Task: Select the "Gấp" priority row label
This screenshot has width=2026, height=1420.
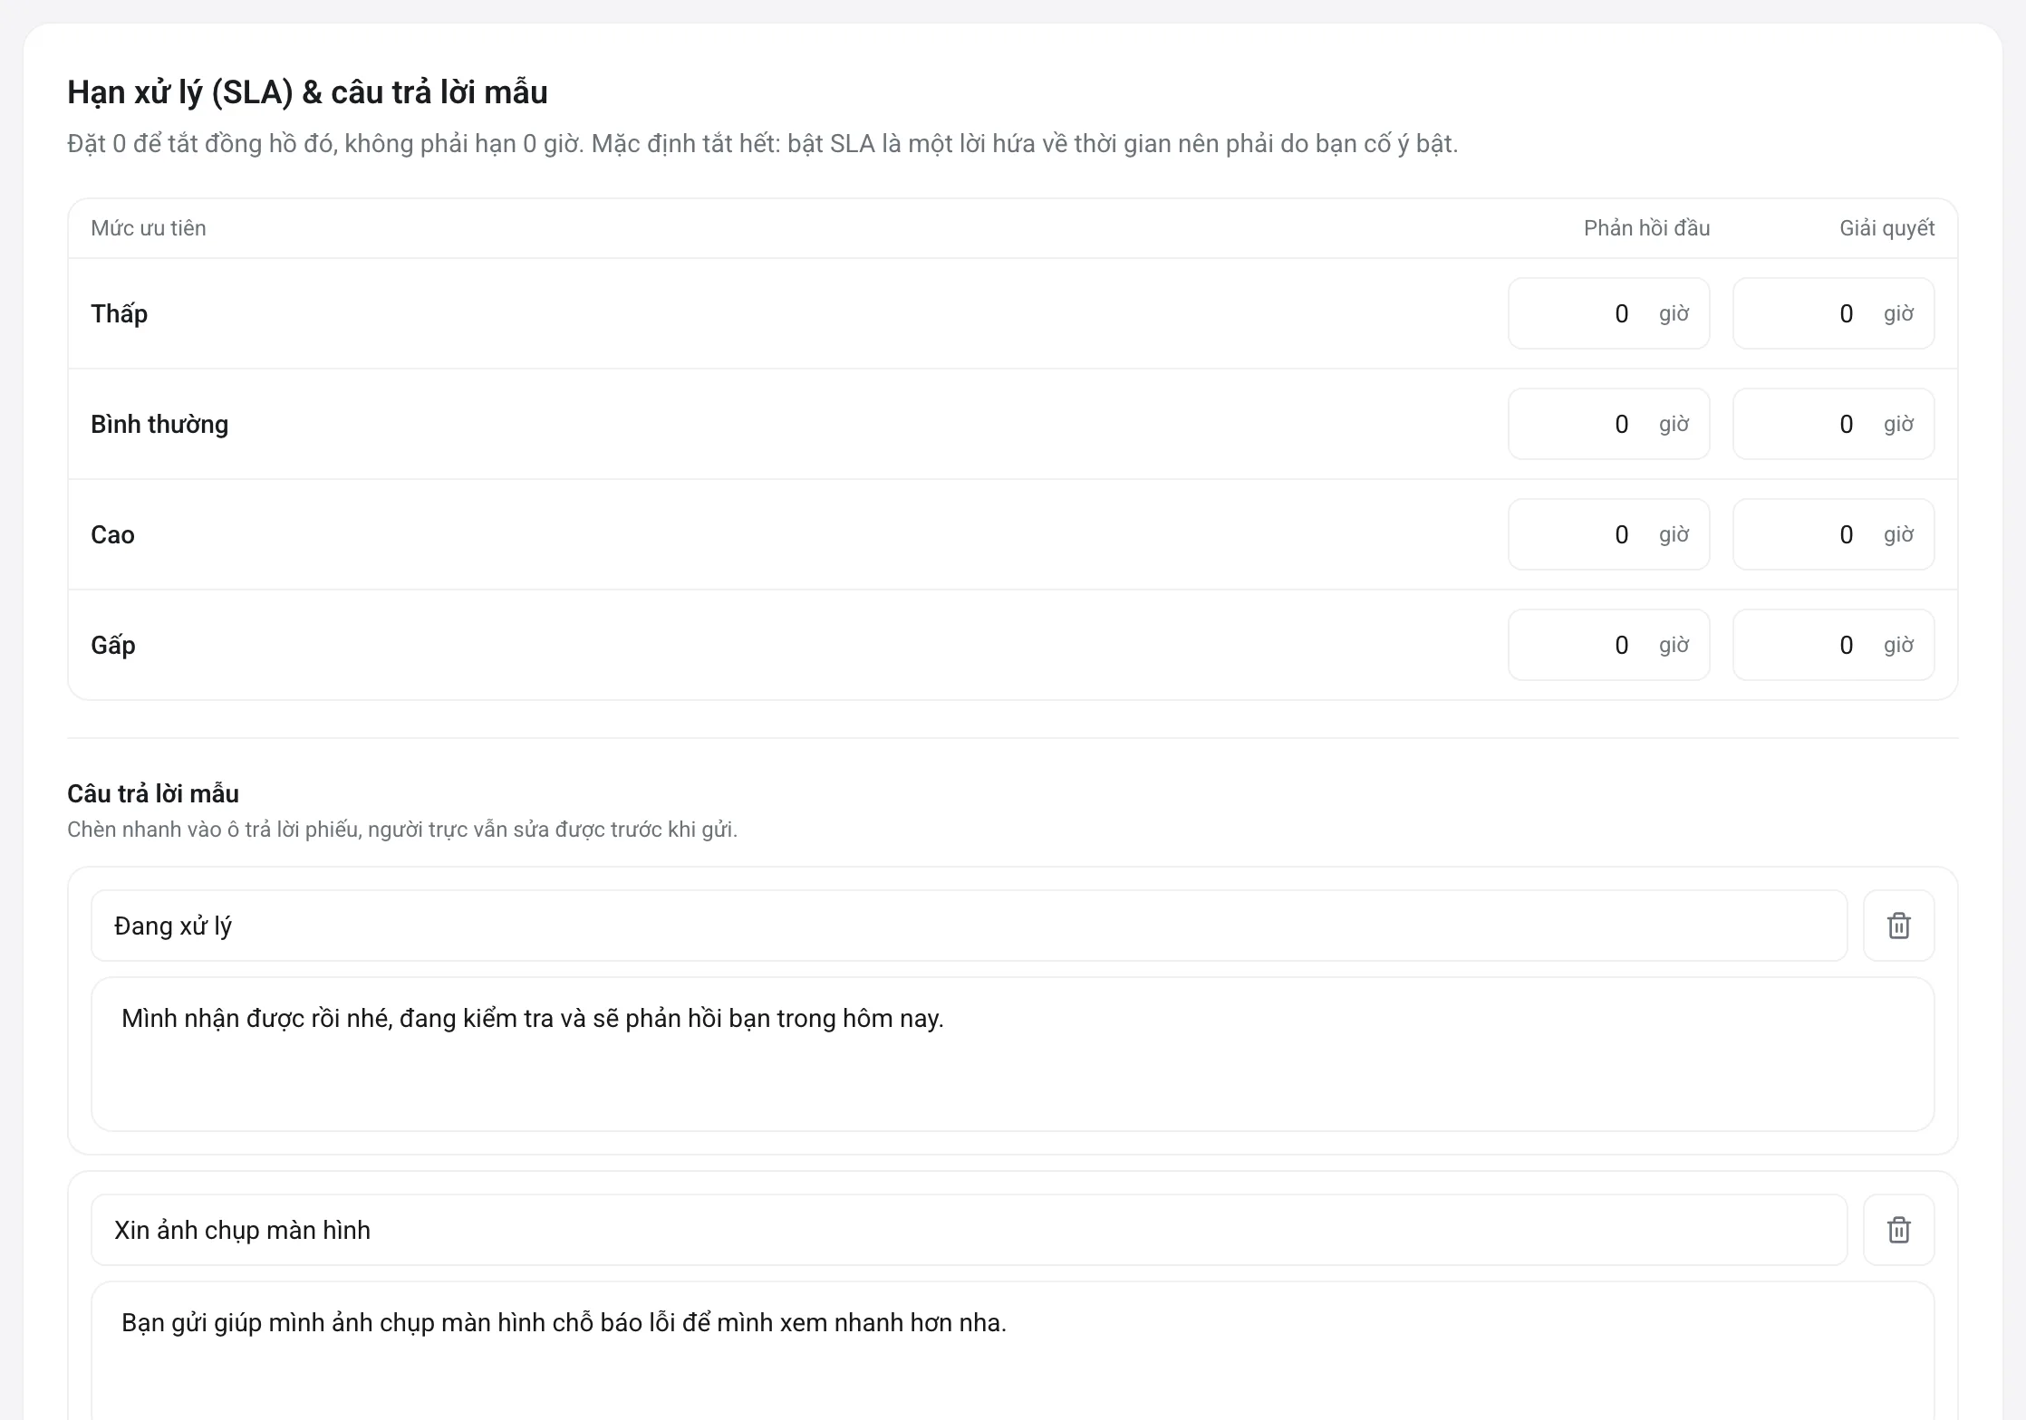Action: [x=112, y=645]
